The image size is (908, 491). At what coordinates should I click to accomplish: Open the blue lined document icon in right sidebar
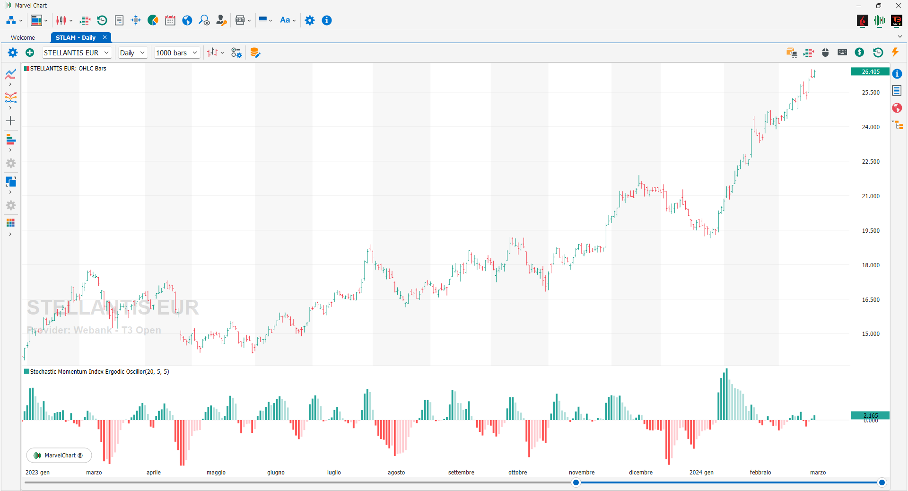pyautogui.click(x=897, y=90)
